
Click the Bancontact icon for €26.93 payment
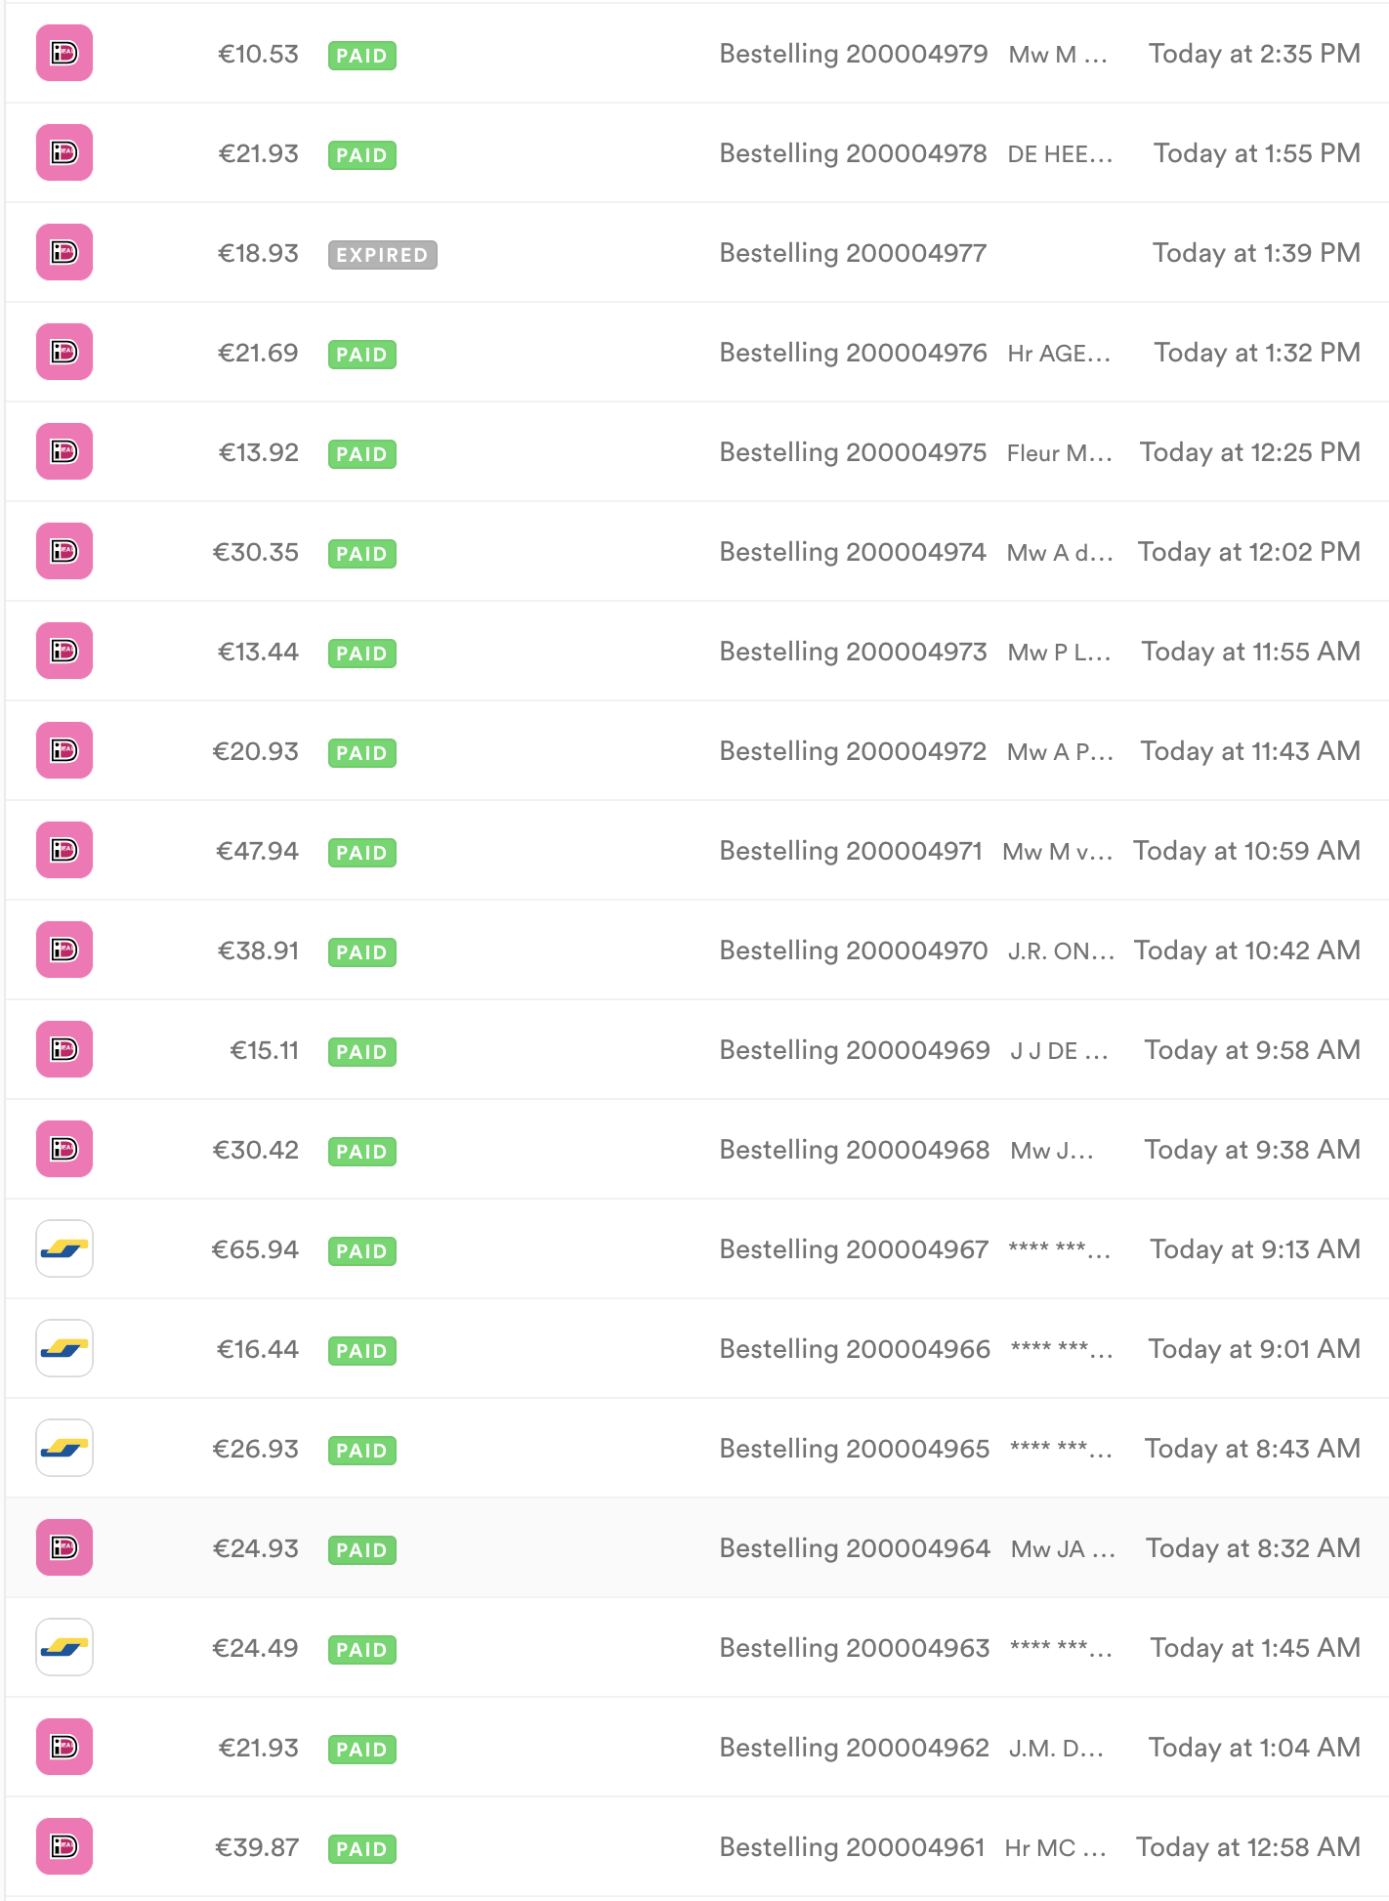tap(64, 1448)
